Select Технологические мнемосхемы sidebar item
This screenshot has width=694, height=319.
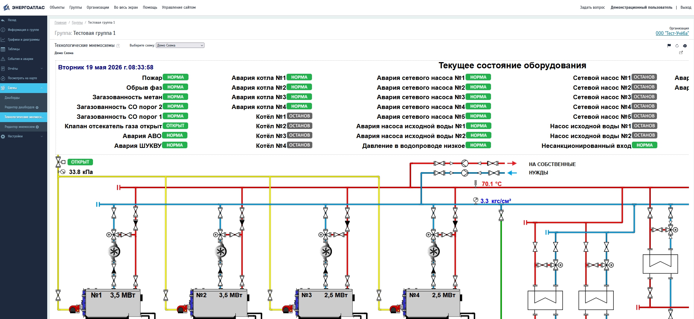(24, 117)
